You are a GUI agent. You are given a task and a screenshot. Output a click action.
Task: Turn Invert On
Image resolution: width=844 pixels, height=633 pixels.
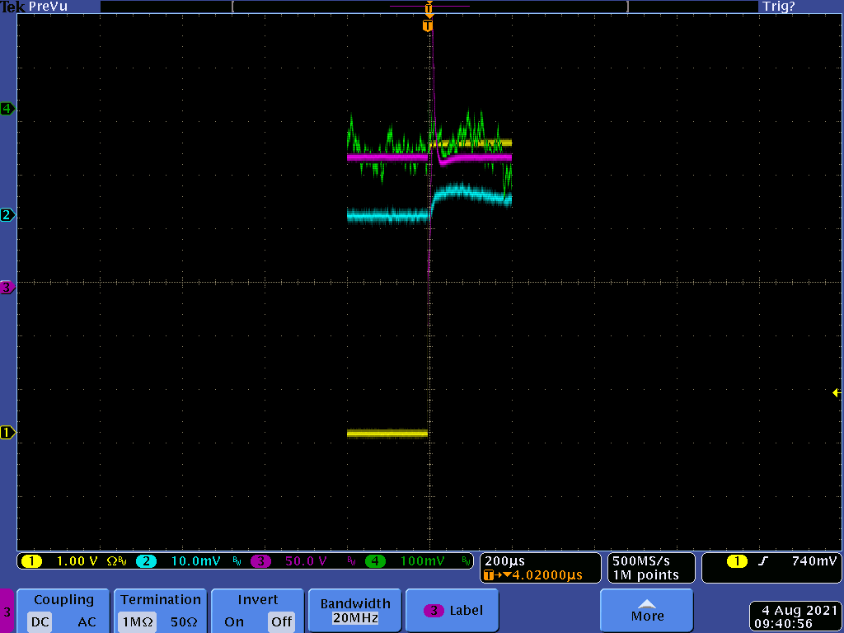click(234, 621)
